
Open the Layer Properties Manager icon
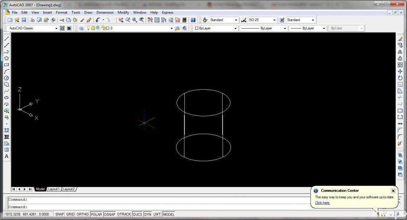pyautogui.click(x=81, y=29)
